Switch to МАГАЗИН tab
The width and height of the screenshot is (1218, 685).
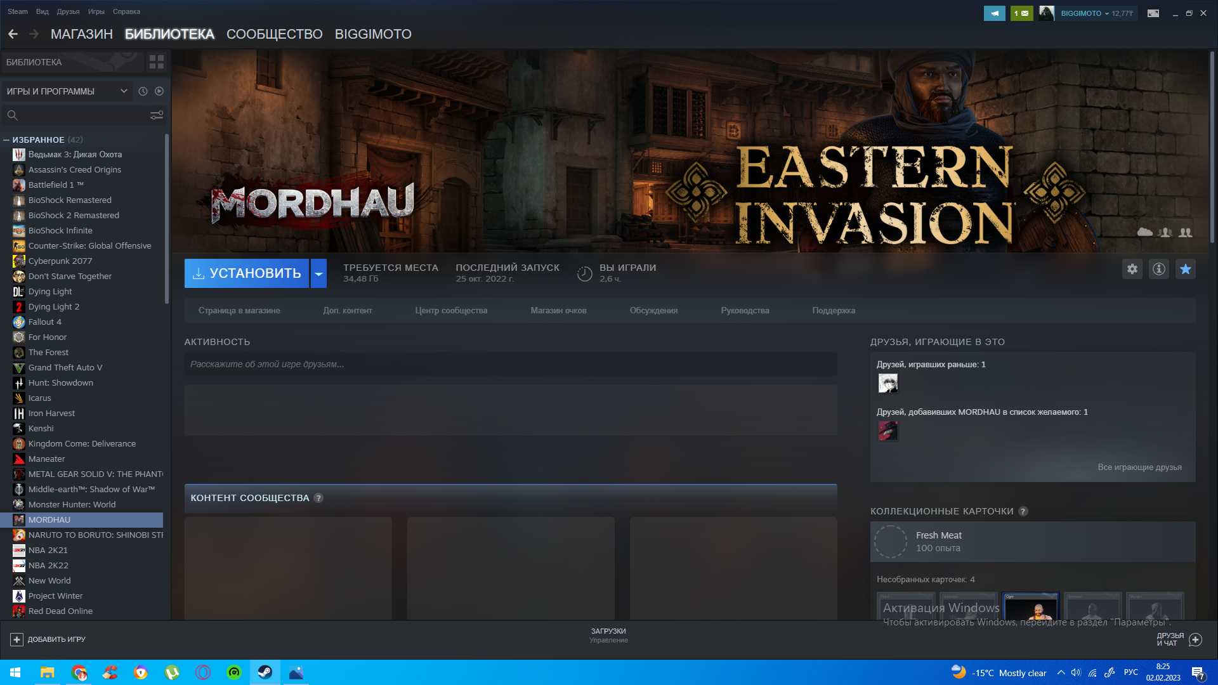tap(82, 34)
